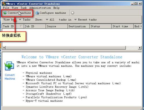144x110 pixels.
Task: Click 'Microsoft Virtual PC or Virtual Server' line
Action: (x=73, y=83)
